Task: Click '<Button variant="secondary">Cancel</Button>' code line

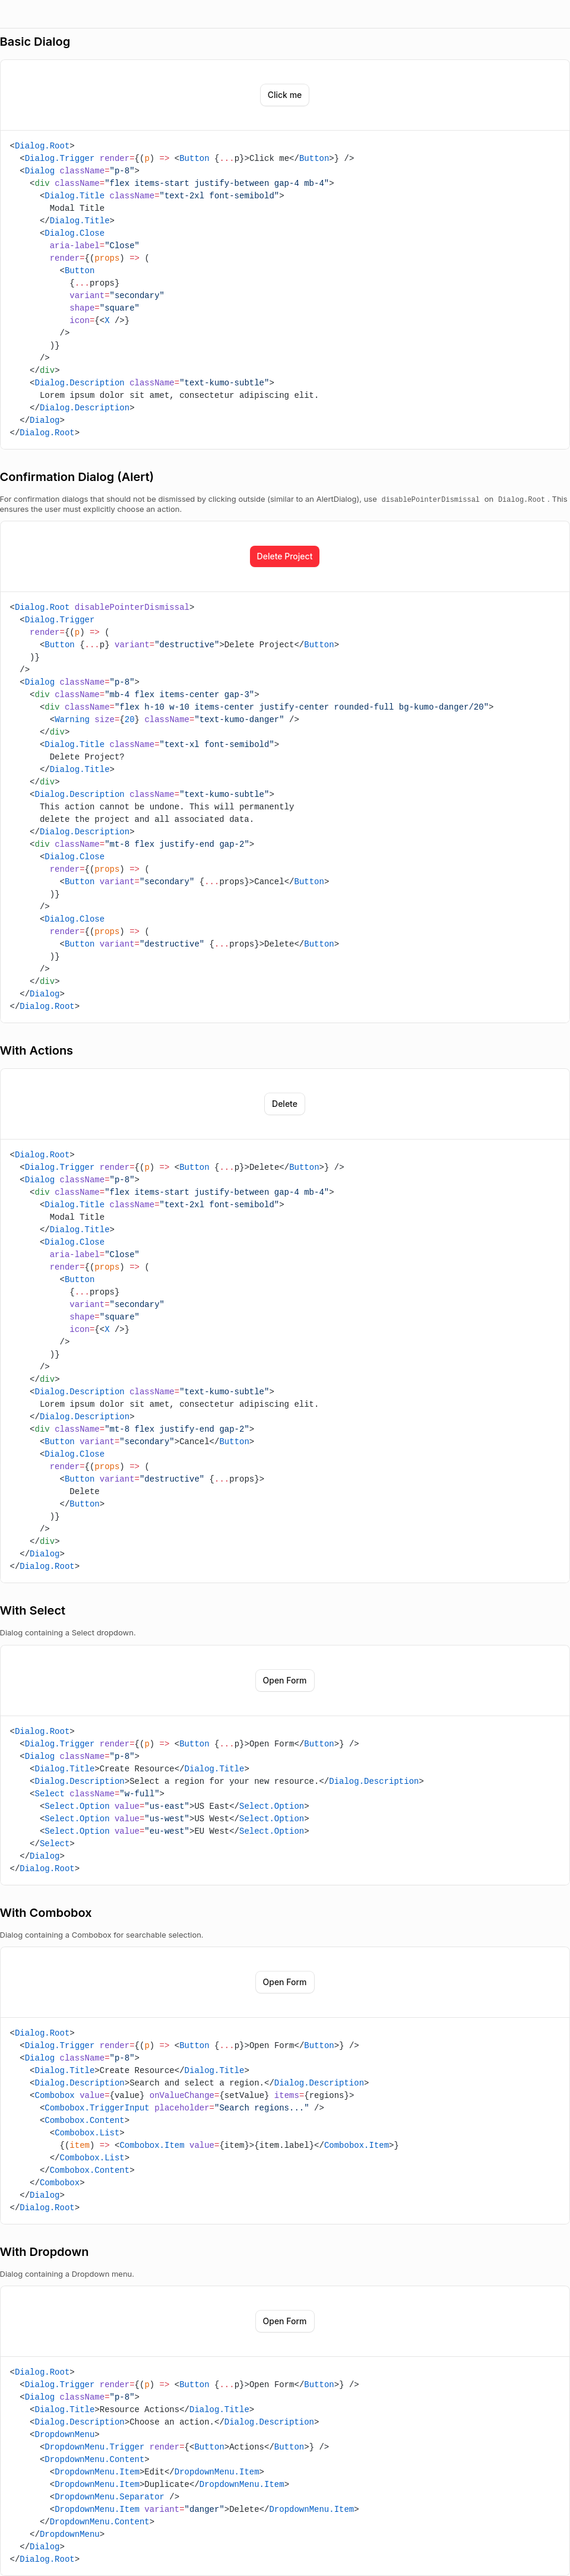Action: pyautogui.click(x=147, y=1441)
